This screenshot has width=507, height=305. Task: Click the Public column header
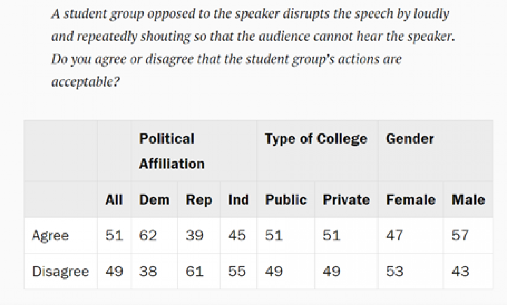pyautogui.click(x=286, y=199)
